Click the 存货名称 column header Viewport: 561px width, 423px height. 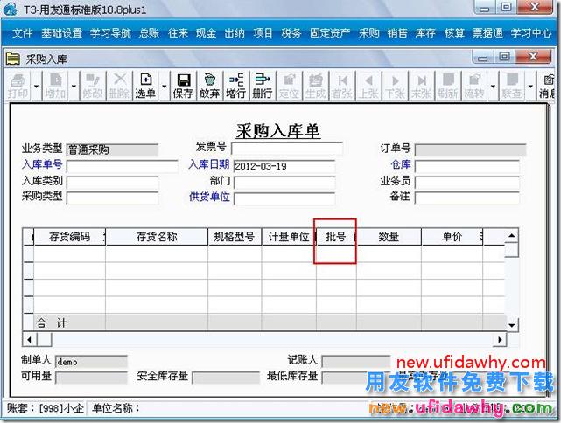click(x=157, y=237)
